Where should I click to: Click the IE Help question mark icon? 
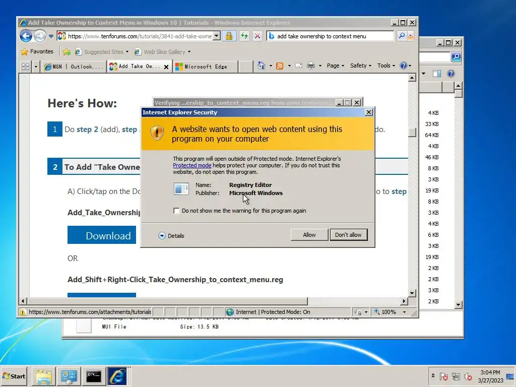coord(404,66)
